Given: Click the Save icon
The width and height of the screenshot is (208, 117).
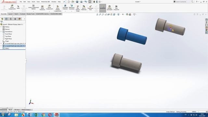Looking at the screenshot, I should coord(77,2).
